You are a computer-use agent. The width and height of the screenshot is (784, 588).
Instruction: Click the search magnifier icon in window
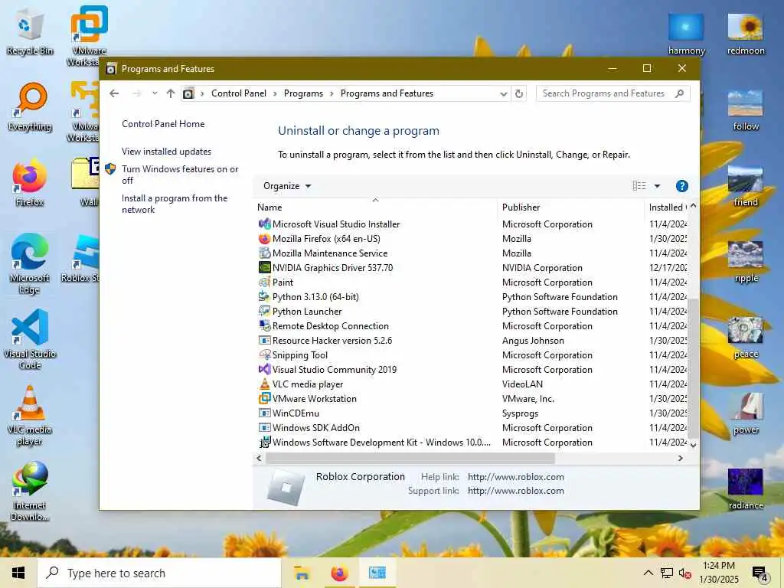click(x=679, y=93)
